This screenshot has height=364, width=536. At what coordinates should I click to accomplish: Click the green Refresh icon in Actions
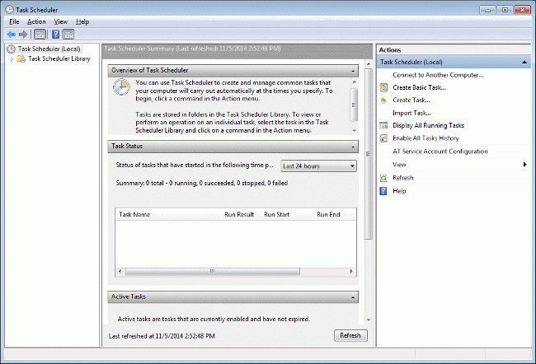[383, 178]
